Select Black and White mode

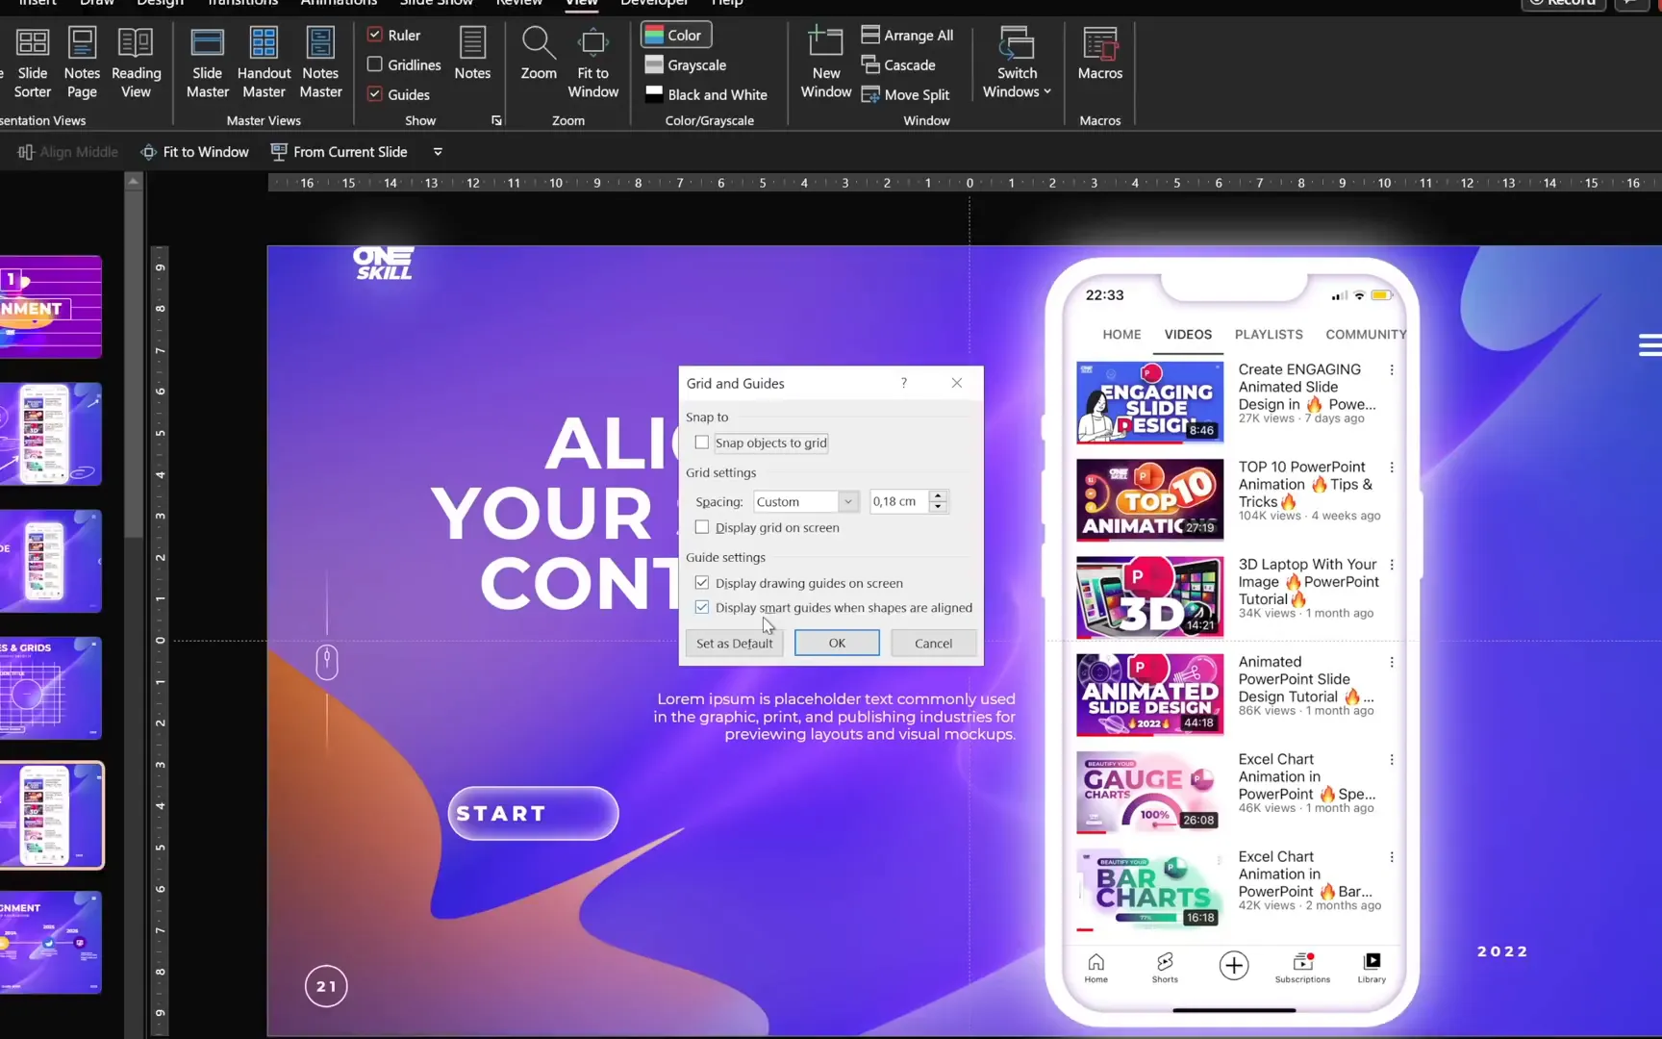[706, 94]
